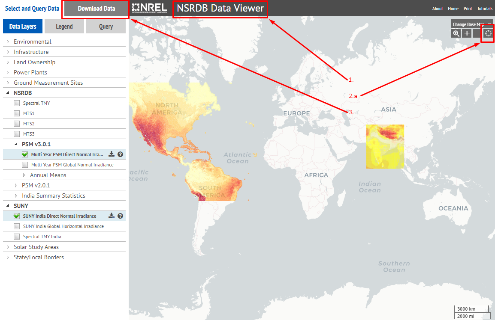Open the Change Base Map dropdown
Image resolution: width=495 pixels, height=320 pixels.
click(x=472, y=24)
